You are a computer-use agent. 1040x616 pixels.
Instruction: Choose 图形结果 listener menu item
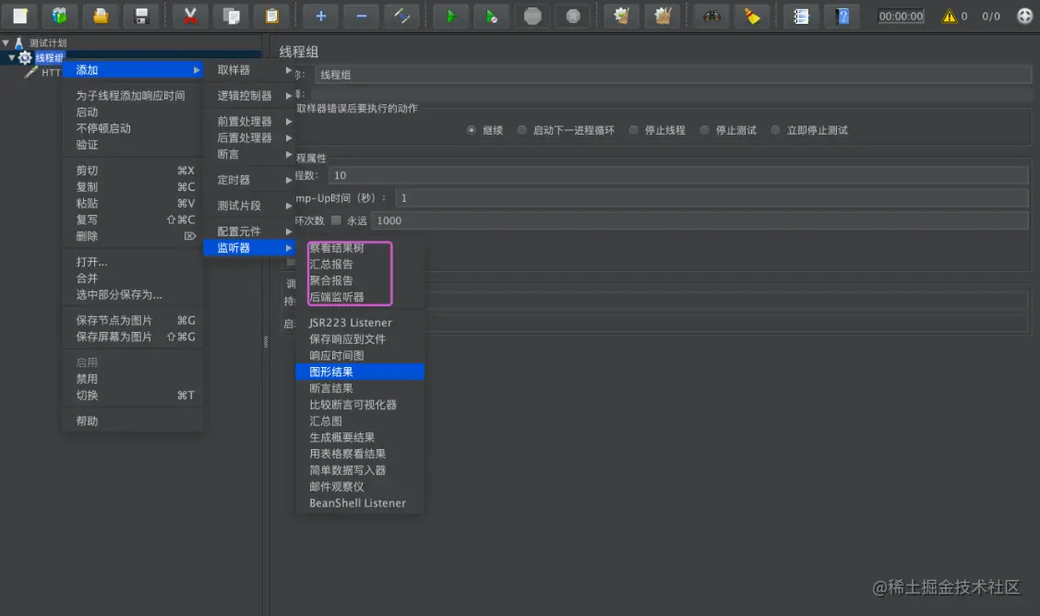360,372
